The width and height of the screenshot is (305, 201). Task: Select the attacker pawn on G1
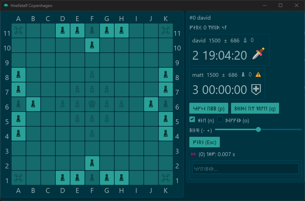coord(107,178)
